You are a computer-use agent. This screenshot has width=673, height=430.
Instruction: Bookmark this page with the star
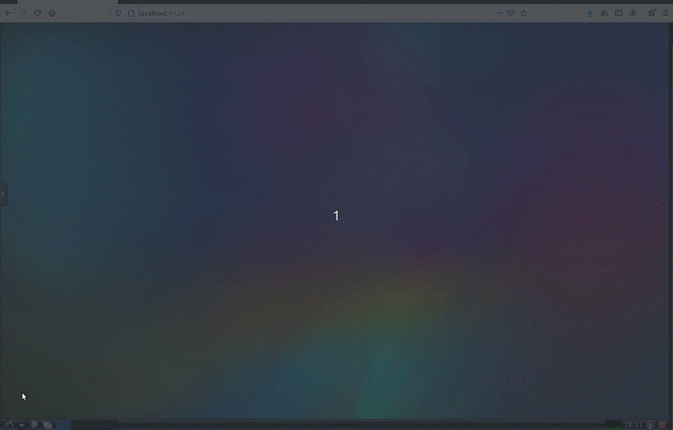[x=524, y=12]
